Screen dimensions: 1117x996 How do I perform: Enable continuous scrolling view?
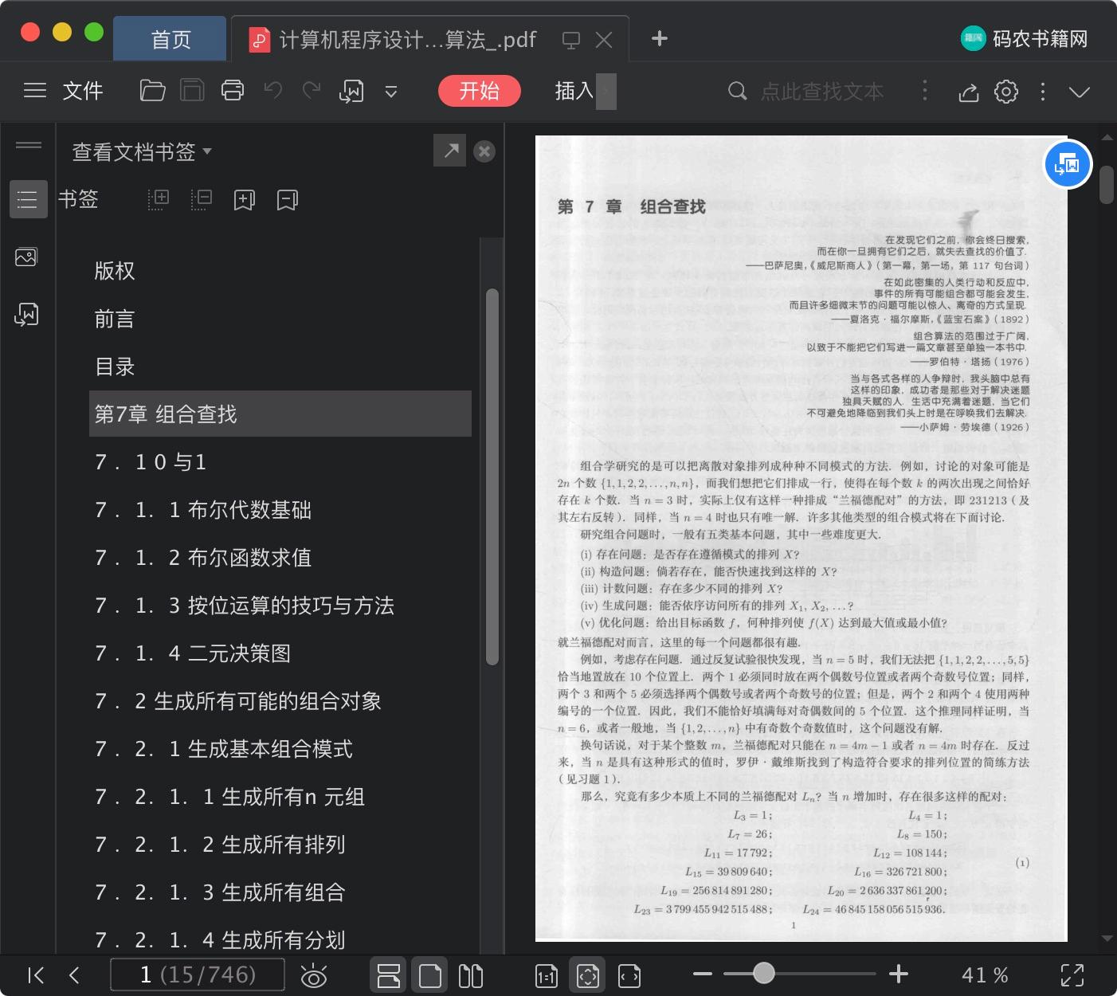pos(389,975)
